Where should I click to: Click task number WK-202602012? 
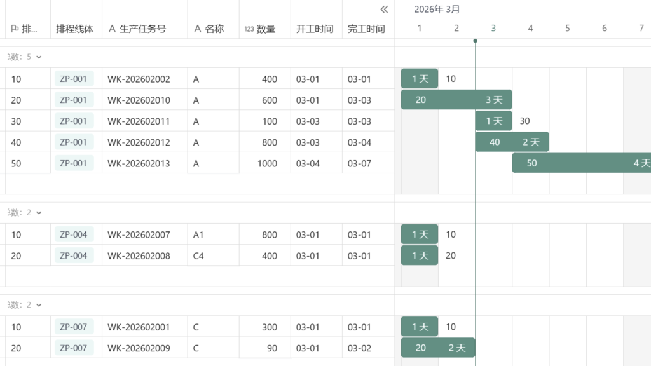coord(139,143)
